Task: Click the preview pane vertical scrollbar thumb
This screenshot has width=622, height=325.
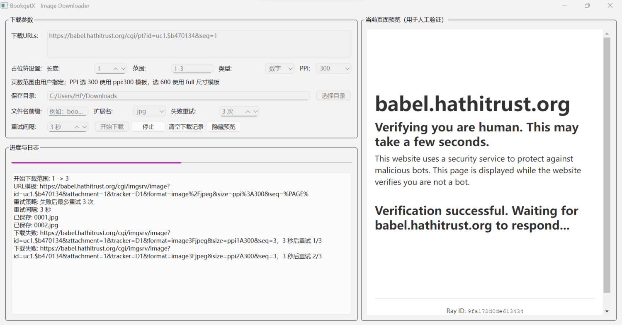Action: coord(607,165)
